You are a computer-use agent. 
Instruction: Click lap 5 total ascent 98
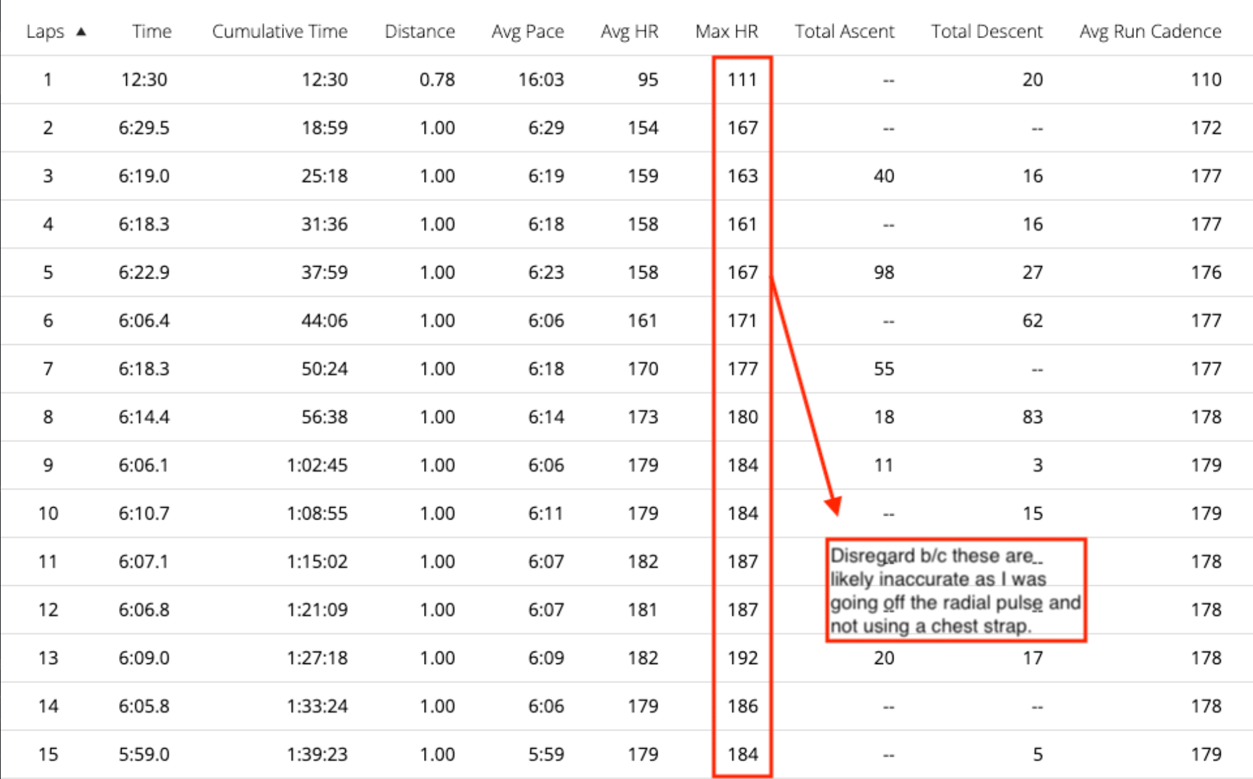884,272
